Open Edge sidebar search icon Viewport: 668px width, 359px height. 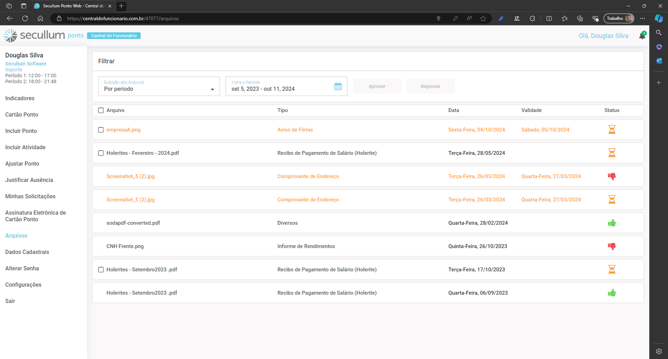click(659, 33)
